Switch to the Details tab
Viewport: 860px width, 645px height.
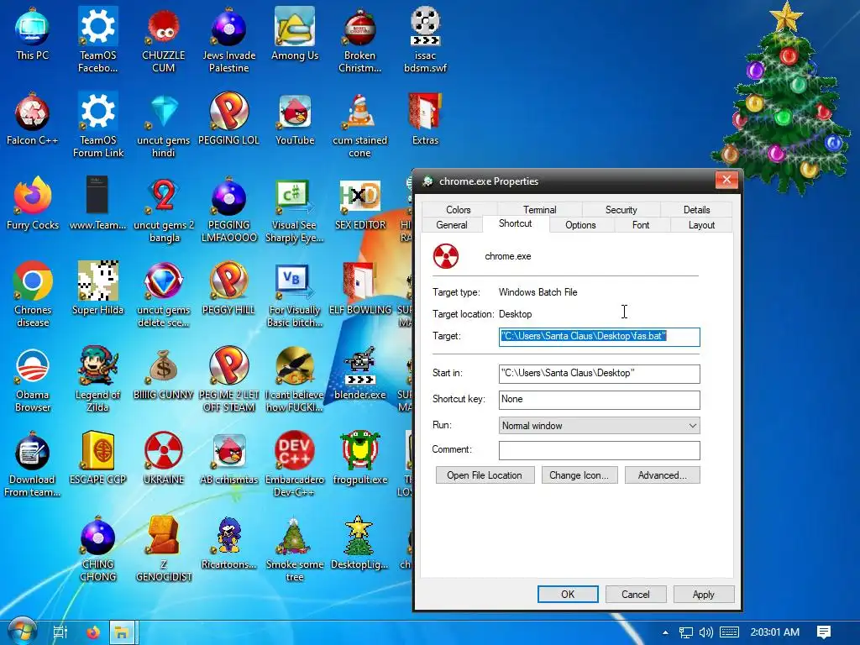(x=696, y=209)
